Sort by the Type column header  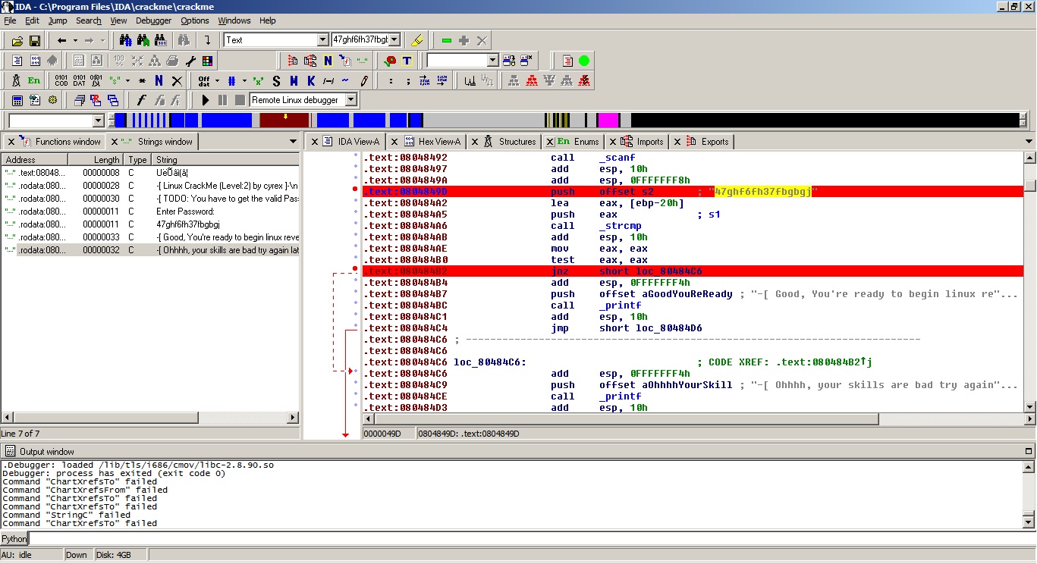138,160
